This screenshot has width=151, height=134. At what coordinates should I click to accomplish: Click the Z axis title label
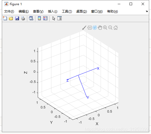coord(25,72)
